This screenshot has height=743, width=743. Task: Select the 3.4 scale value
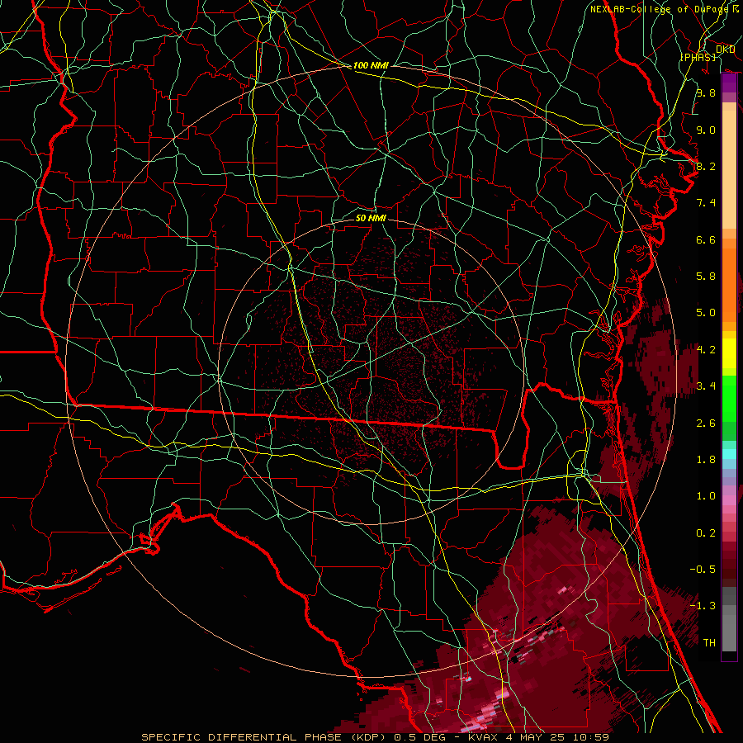pyautogui.click(x=706, y=386)
